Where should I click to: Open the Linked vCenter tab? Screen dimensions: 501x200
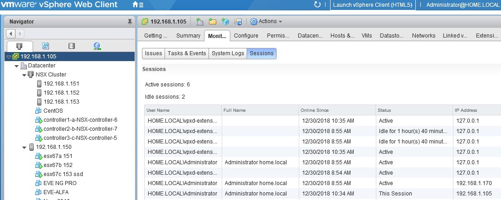455,35
